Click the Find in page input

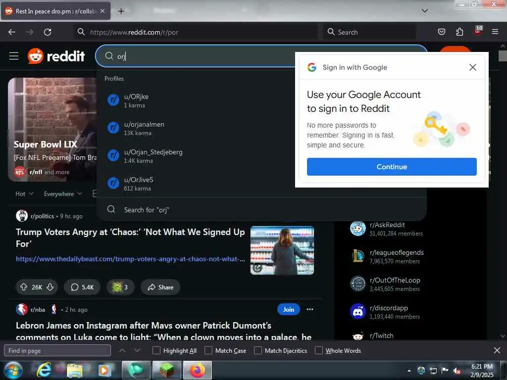(x=57, y=351)
